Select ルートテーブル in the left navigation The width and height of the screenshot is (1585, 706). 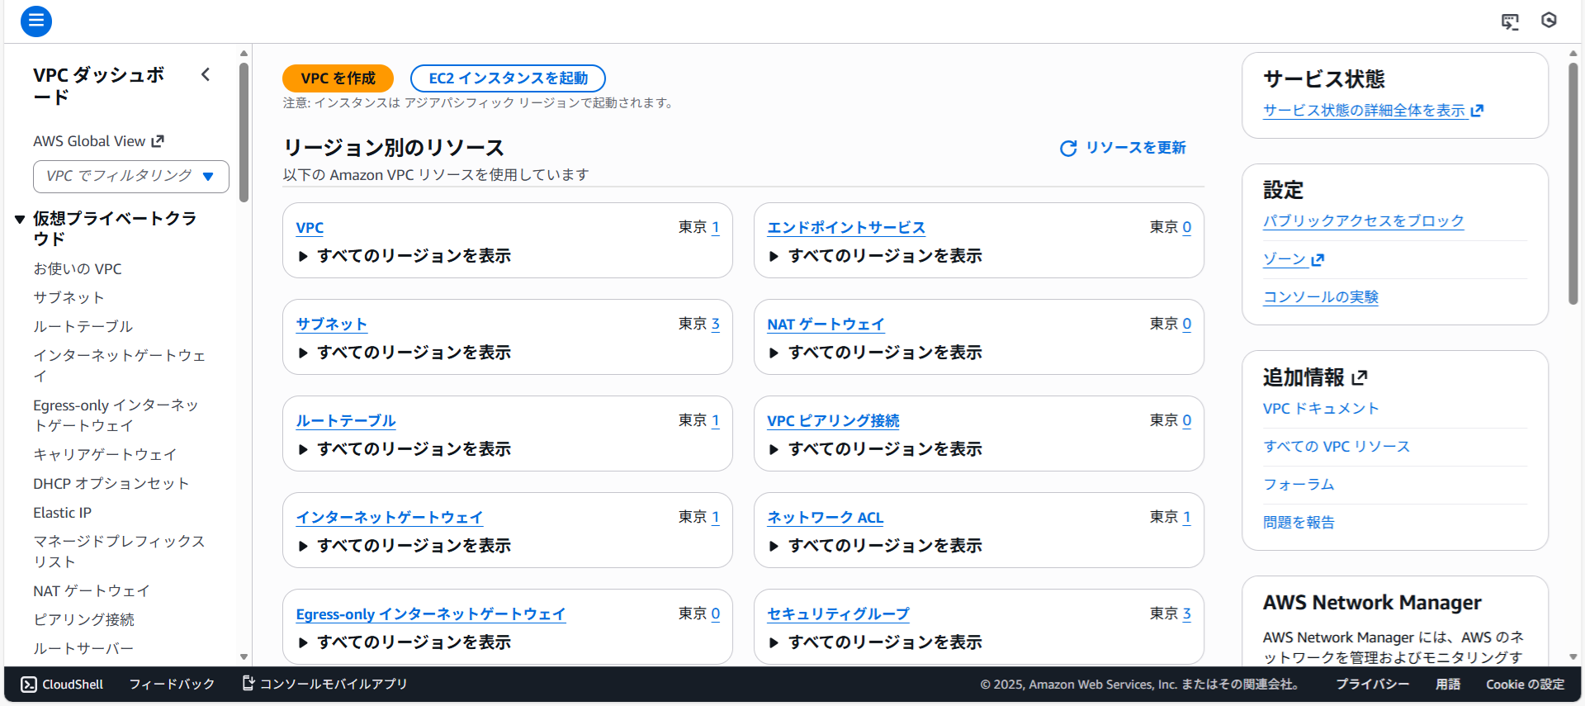83,327
